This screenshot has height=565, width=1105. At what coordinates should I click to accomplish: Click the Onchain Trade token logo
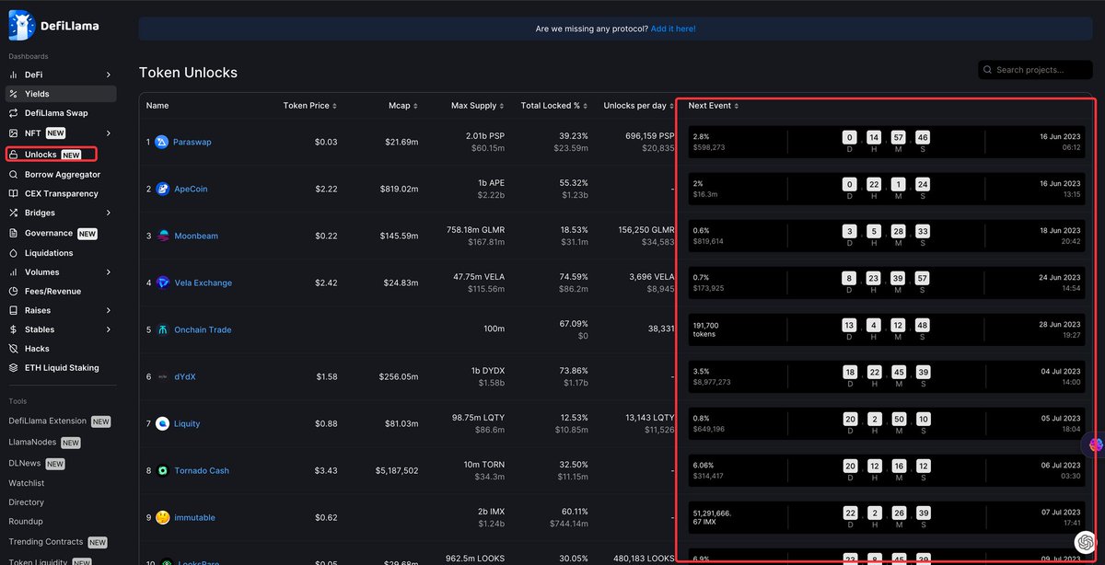pyautogui.click(x=162, y=329)
